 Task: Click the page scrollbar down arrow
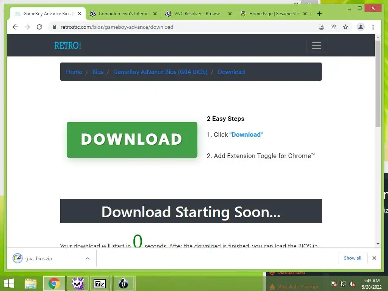pyautogui.click(x=378, y=244)
